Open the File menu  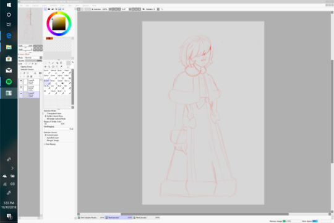21,6
